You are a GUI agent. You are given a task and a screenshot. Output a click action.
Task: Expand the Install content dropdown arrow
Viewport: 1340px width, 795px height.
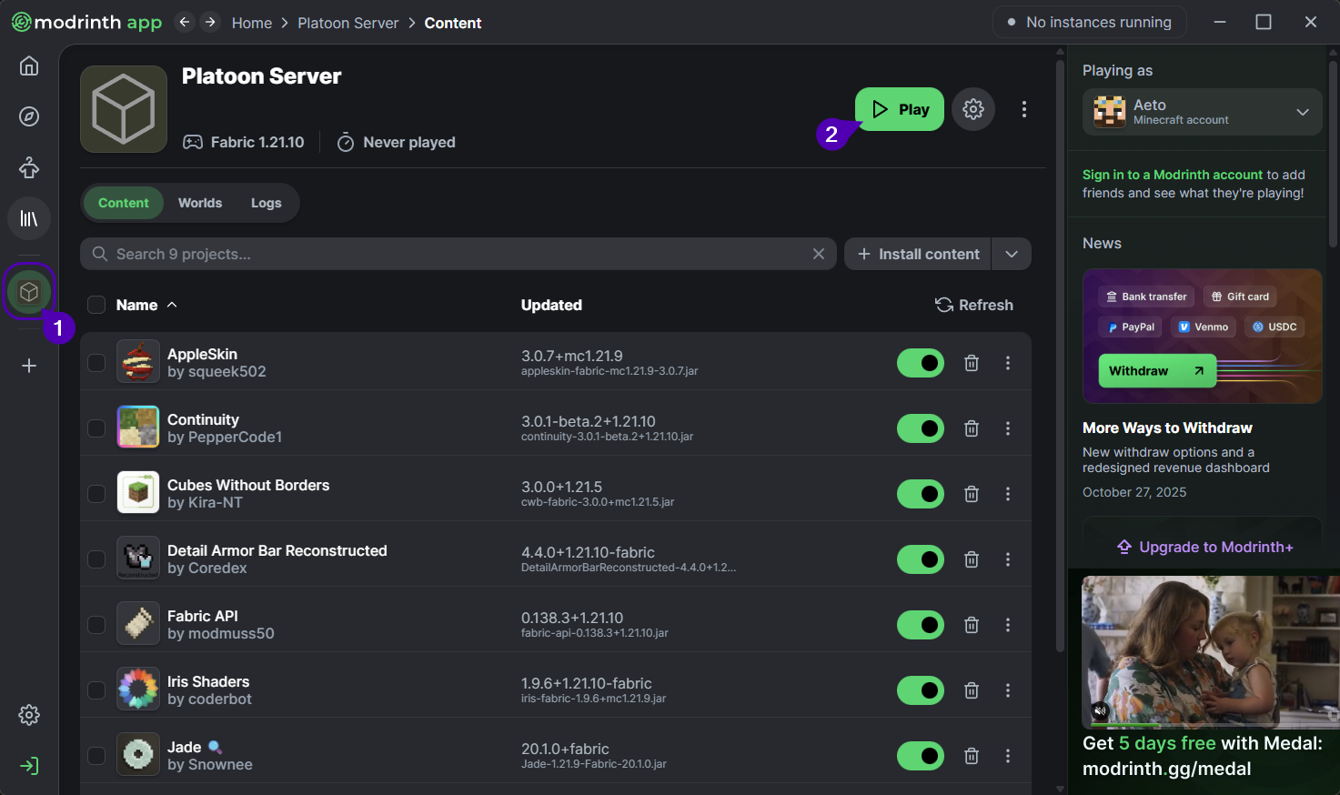click(x=1012, y=254)
